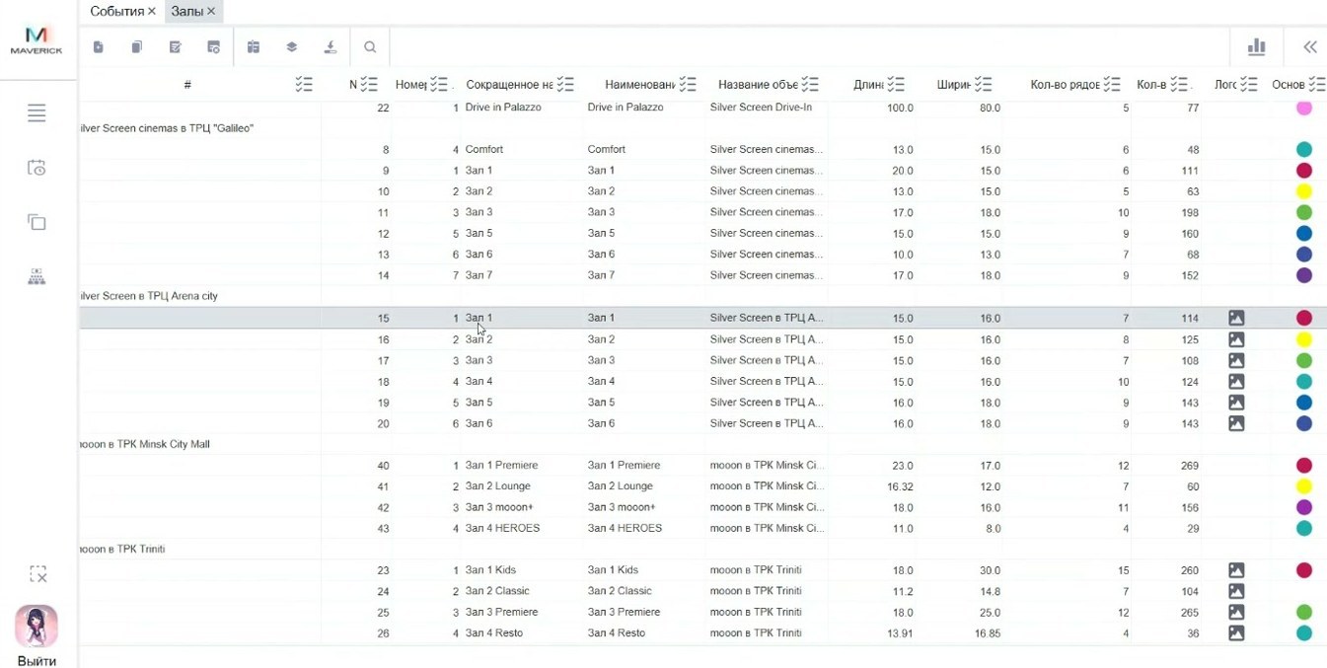Open the hamburger menu in sidebar
Viewport: 1327px width, 668px height.
pos(37,113)
